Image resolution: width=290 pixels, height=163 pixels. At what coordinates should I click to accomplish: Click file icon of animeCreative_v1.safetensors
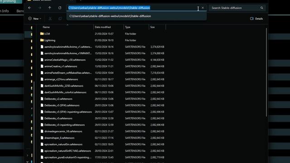[x=42, y=66]
